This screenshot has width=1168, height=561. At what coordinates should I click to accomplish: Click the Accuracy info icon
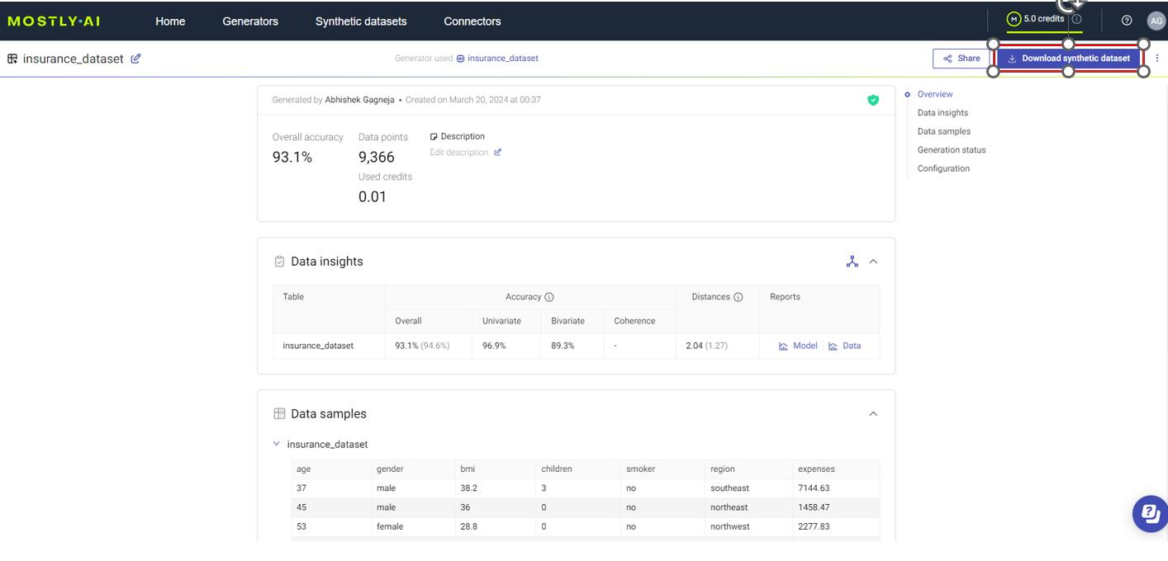549,297
